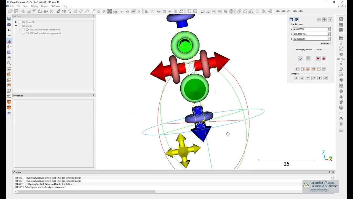
Task: Shift box with +X button
Action: [x=302, y=78]
